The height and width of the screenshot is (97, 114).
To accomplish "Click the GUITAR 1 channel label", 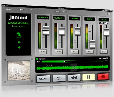I will tap(43, 17).
